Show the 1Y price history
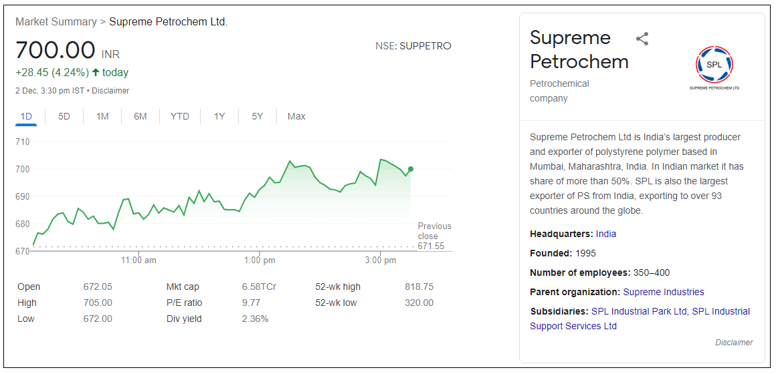The image size is (776, 374). point(219,117)
